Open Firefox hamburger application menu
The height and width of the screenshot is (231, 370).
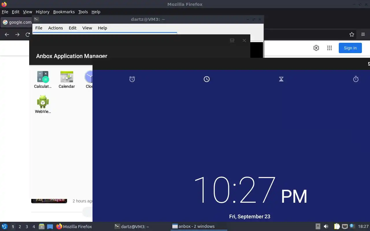363,34
